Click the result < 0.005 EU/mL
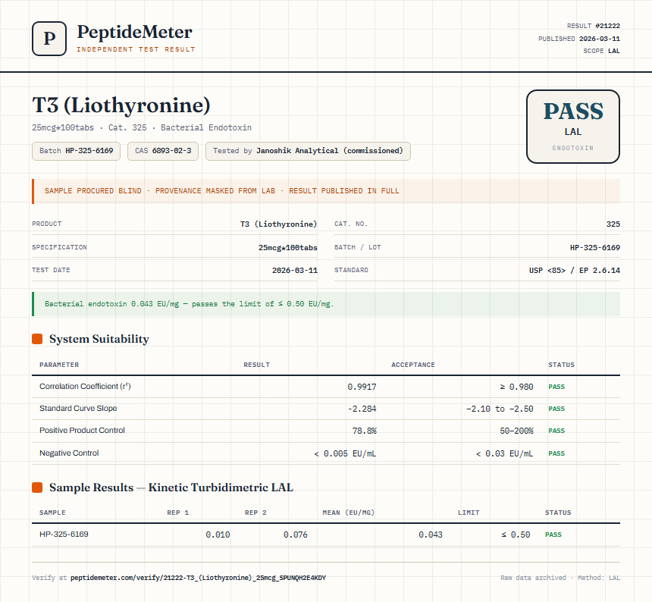652x602 pixels. point(345,453)
